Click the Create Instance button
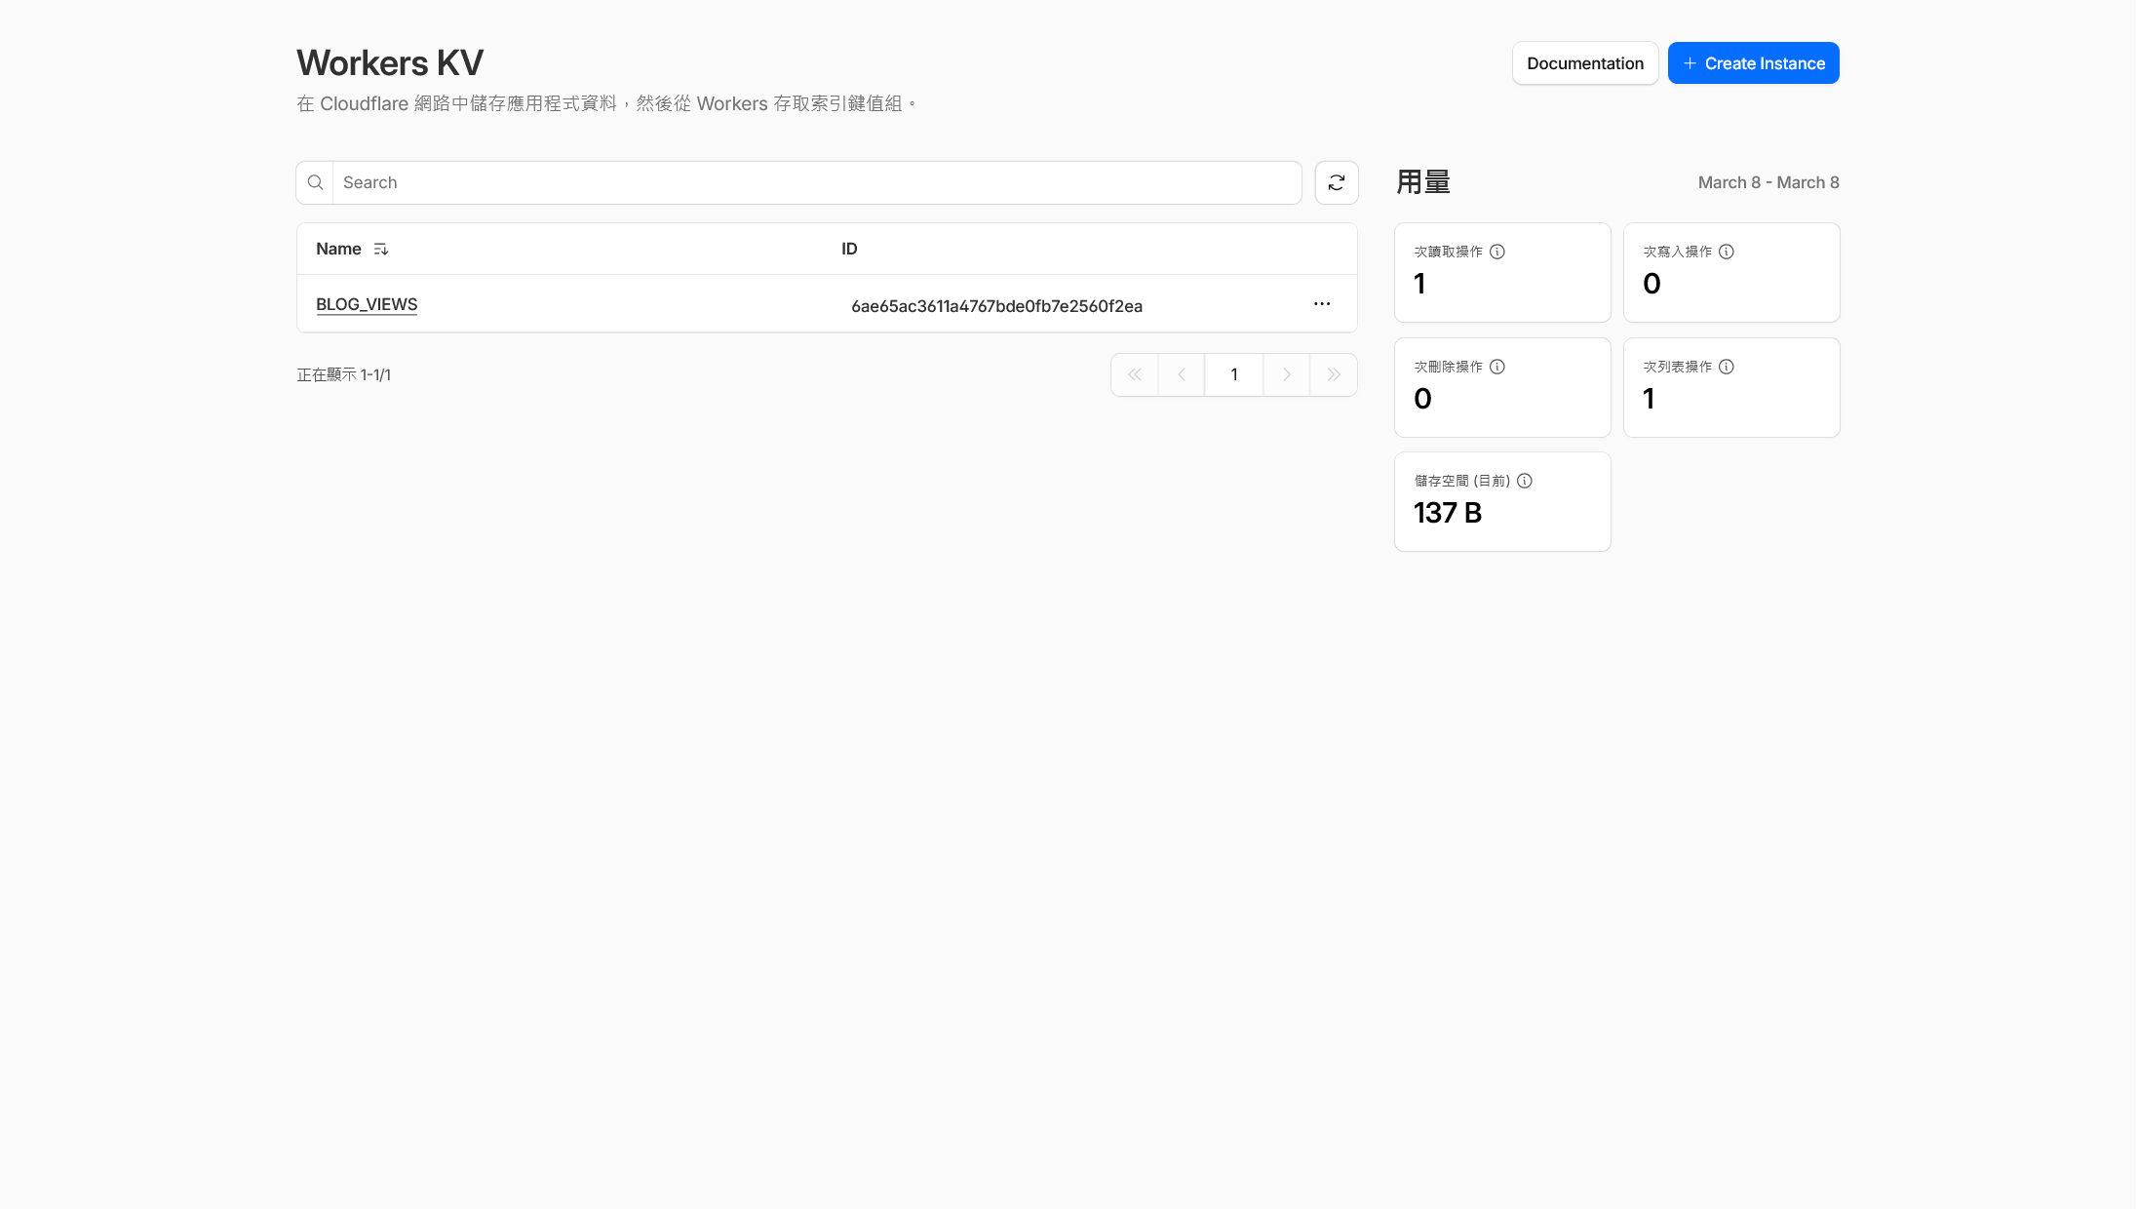The width and height of the screenshot is (2137, 1209). coord(1753,63)
